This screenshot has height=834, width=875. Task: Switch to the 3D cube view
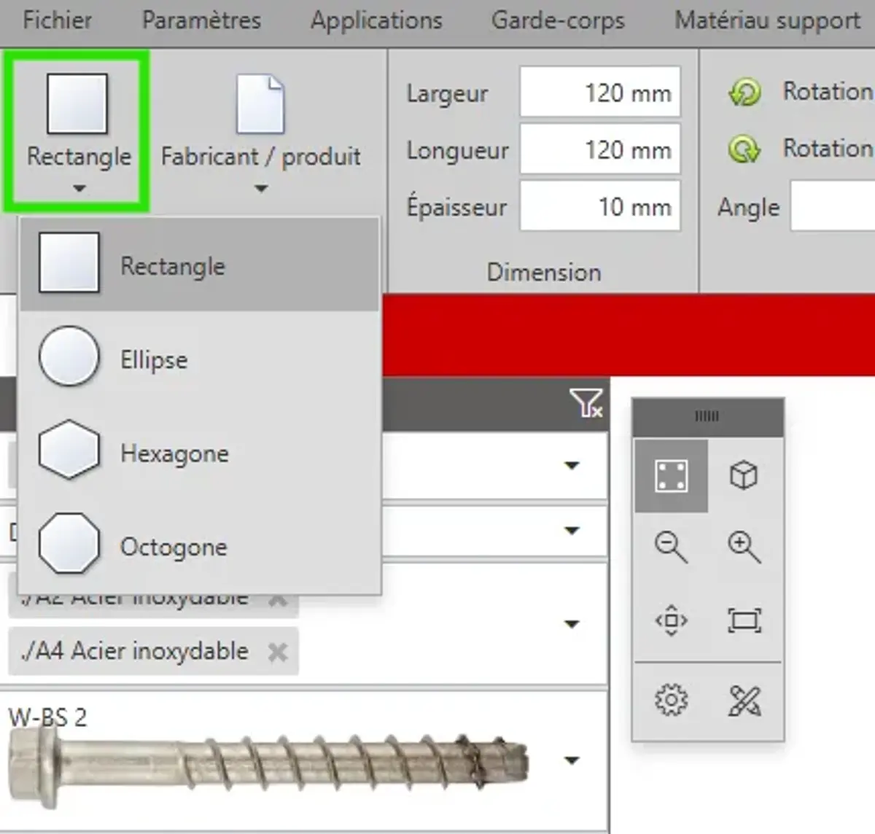(x=744, y=475)
